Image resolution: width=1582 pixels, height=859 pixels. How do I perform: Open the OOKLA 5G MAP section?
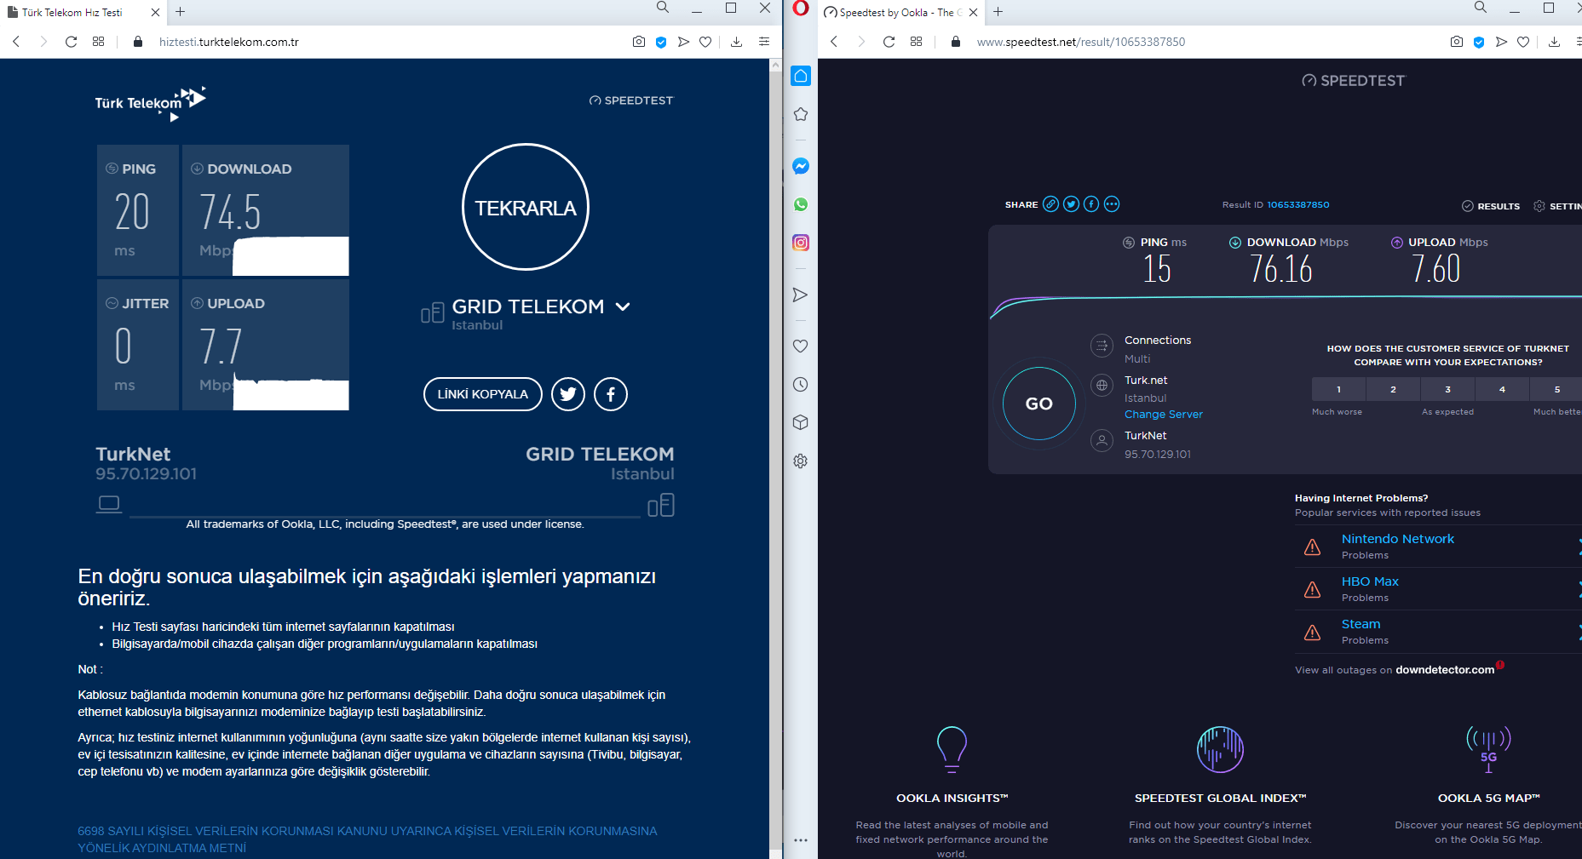pos(1489,798)
